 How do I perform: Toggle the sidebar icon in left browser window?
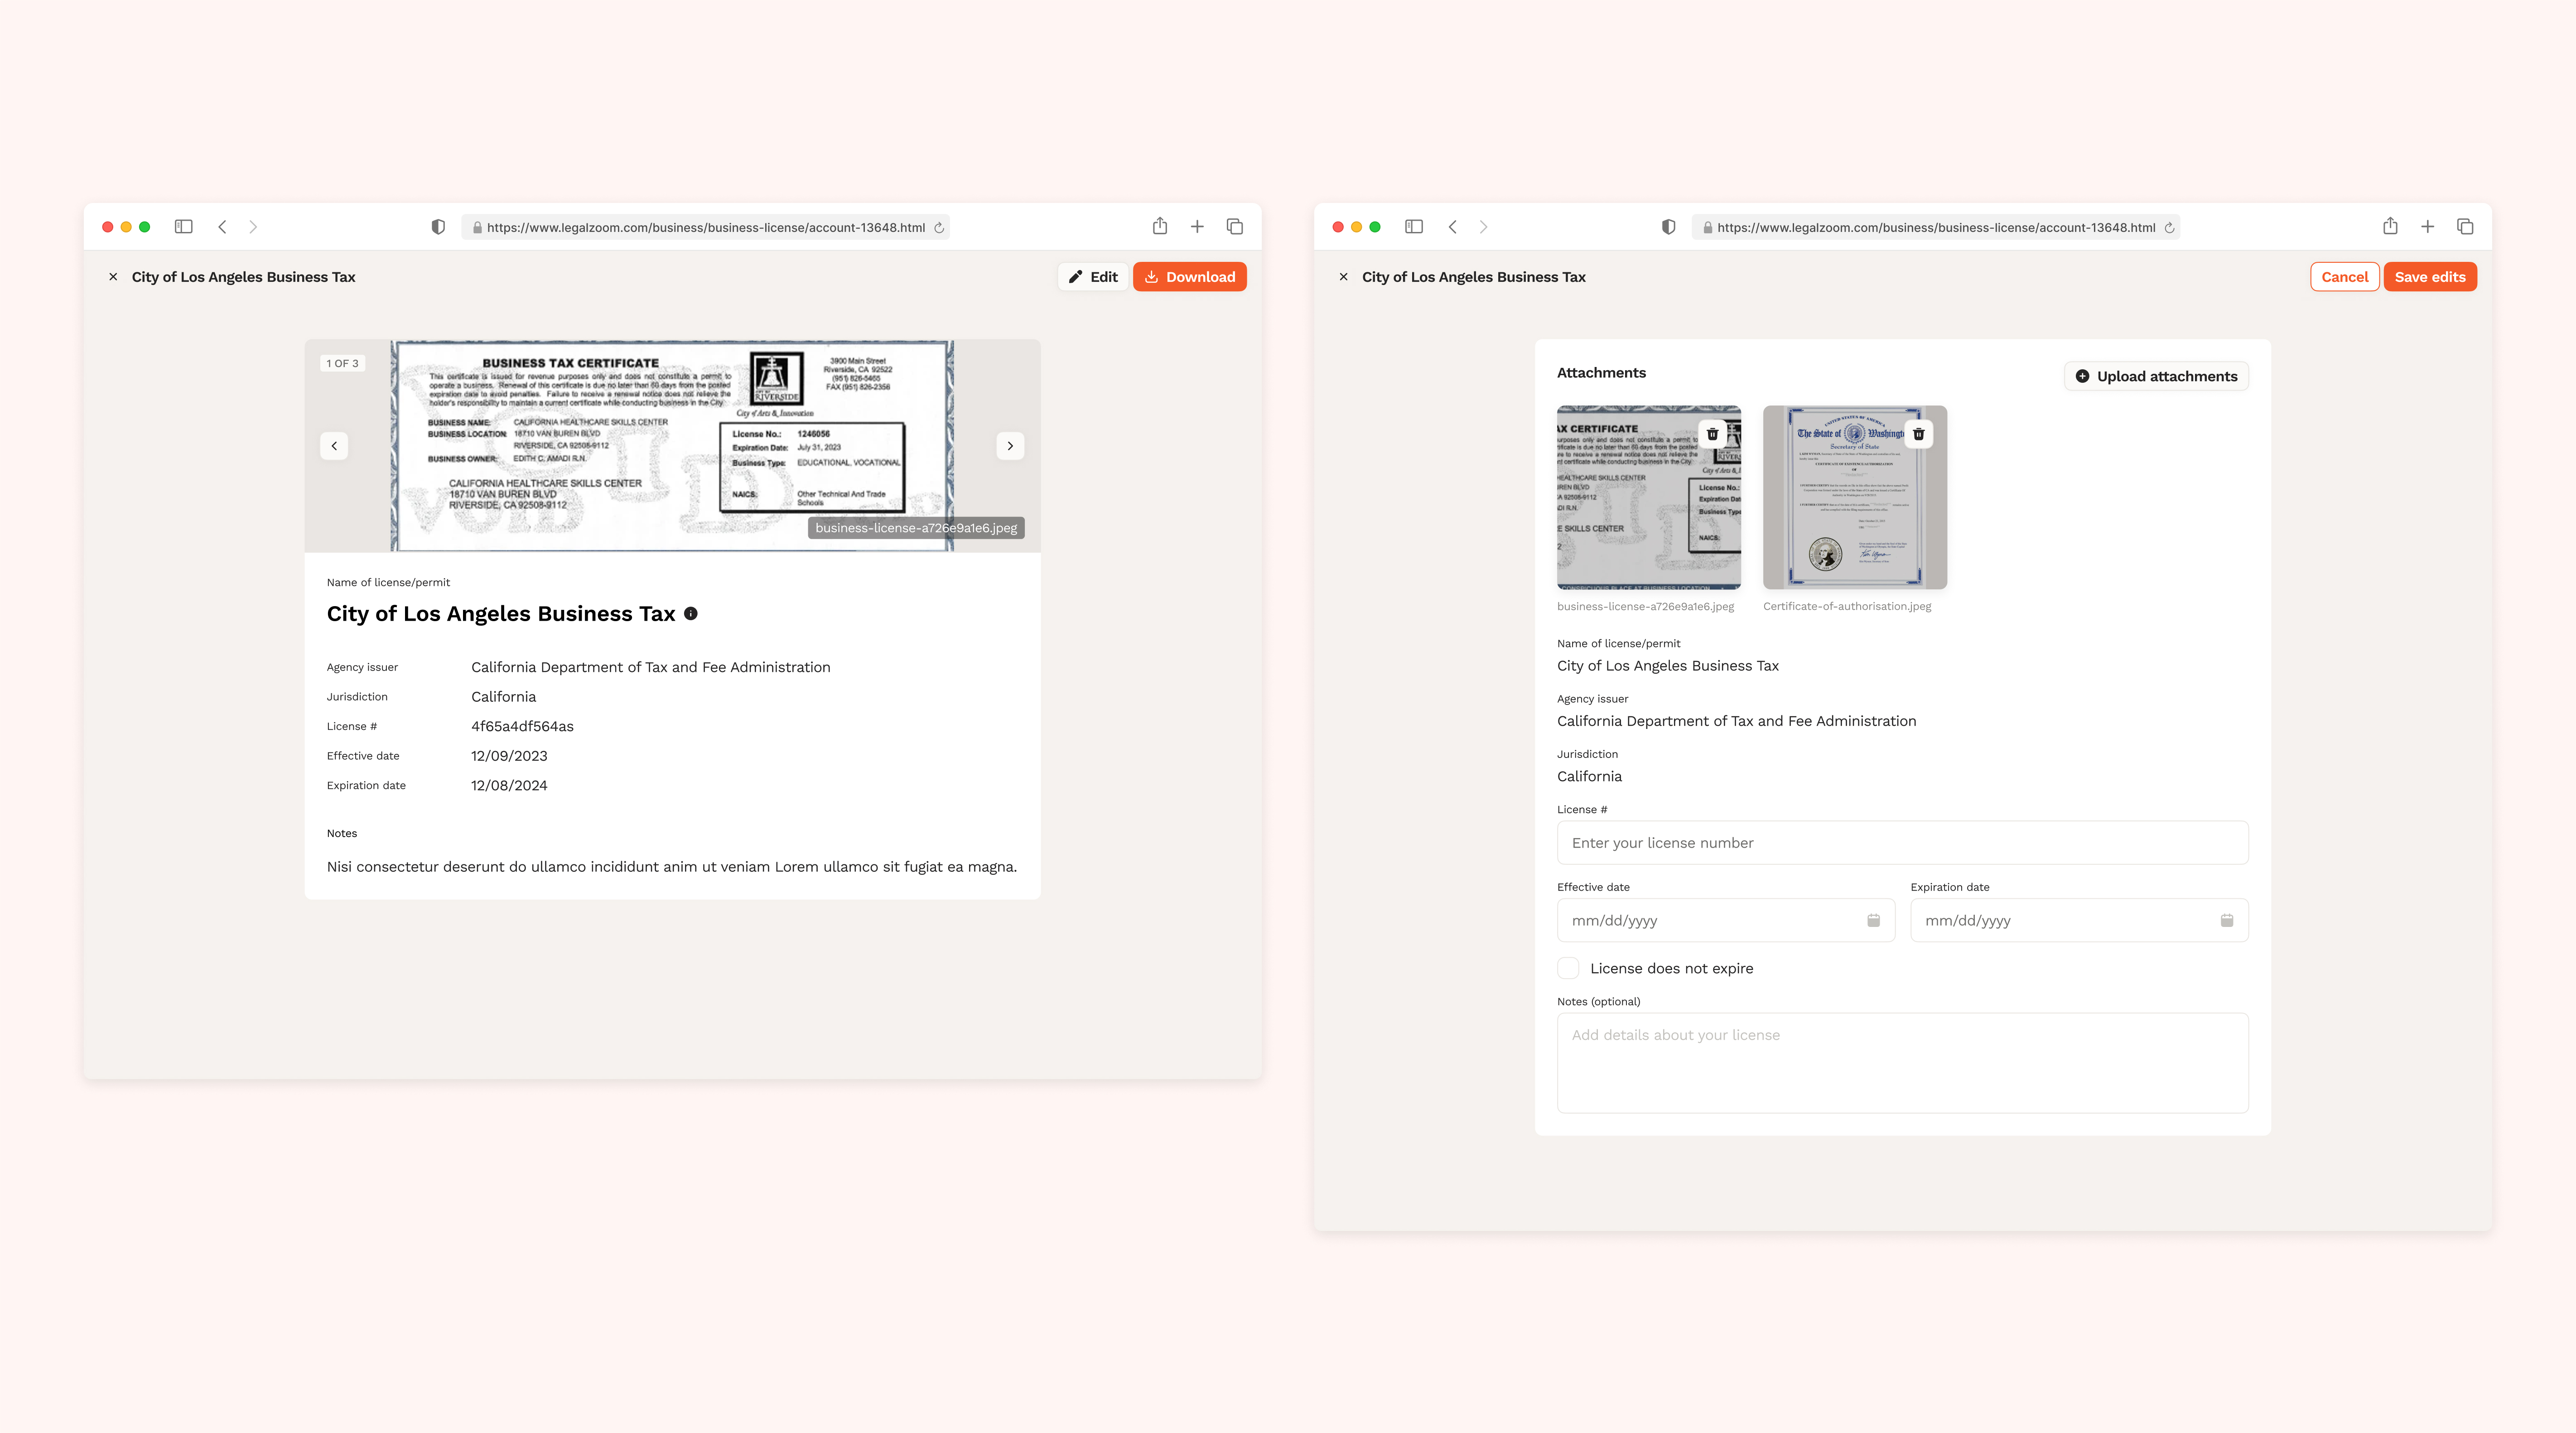coord(183,227)
